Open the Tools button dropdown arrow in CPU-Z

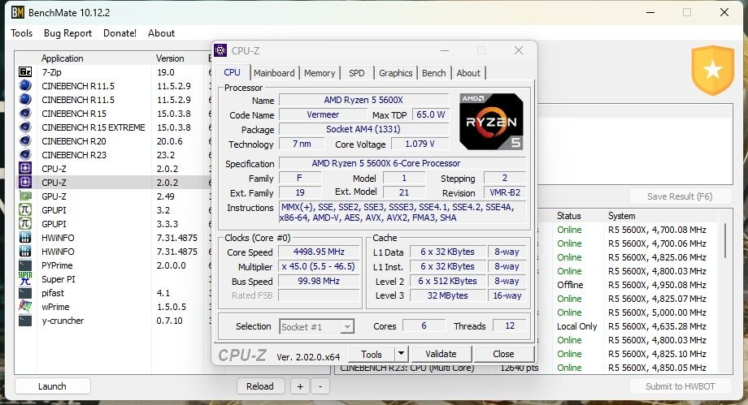pyautogui.click(x=401, y=354)
